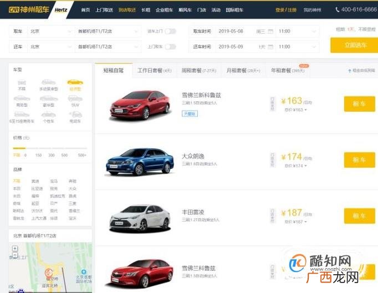Select the SUV car type icon
The width and height of the screenshot is (378, 293).
tap(75, 98)
